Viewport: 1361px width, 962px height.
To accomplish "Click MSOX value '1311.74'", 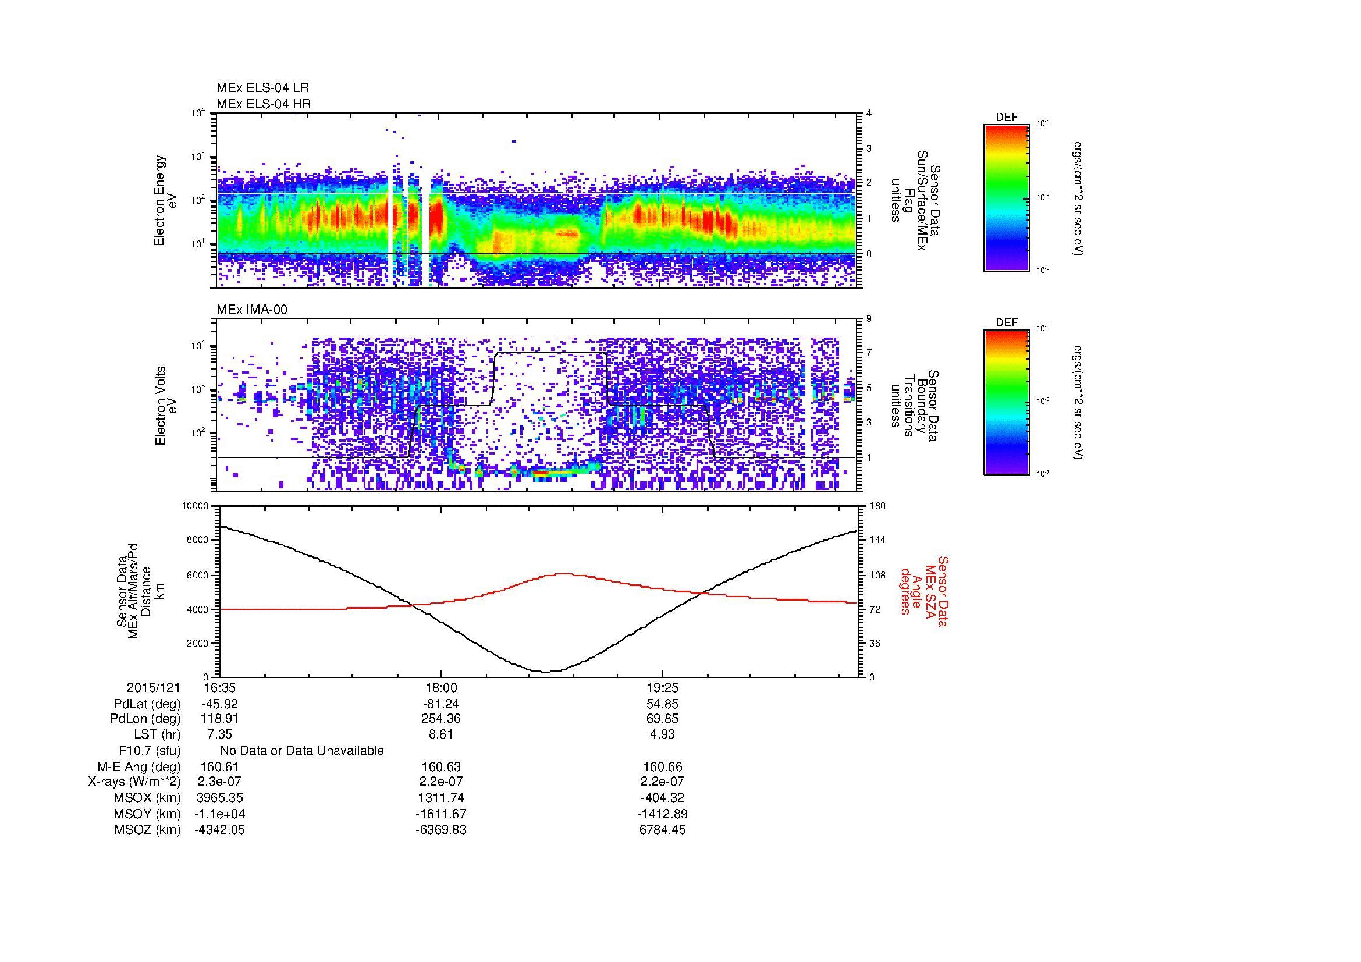I will [441, 798].
